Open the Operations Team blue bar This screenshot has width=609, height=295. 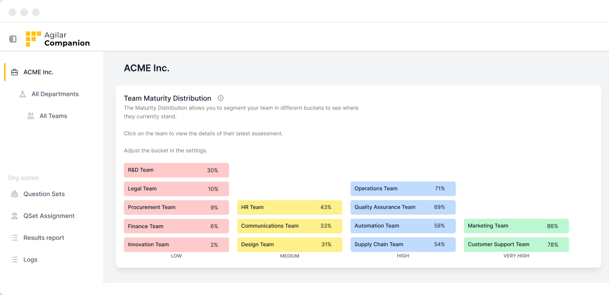pos(402,189)
